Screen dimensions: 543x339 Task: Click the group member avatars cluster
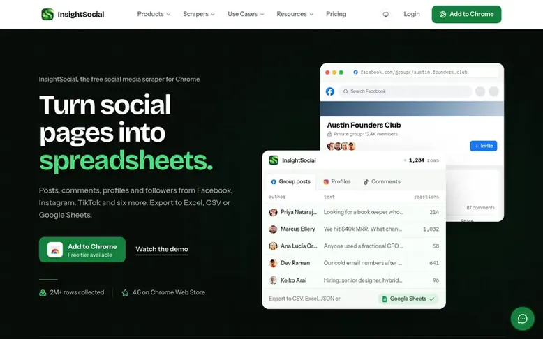click(x=341, y=146)
